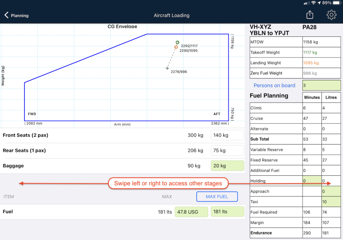Select 2278/996 zero fuel CG label

click(179, 72)
